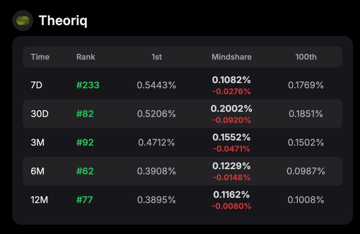Select the 12M time period row
Screen dimensions: 360x234
tap(183, 200)
